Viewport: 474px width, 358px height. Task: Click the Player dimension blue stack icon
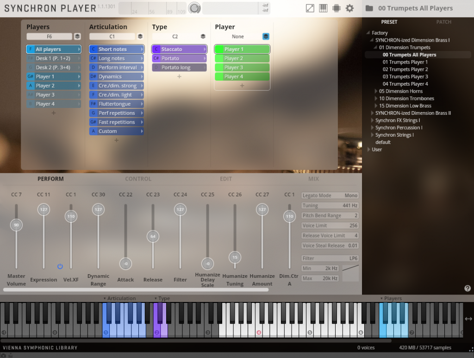[x=266, y=36]
